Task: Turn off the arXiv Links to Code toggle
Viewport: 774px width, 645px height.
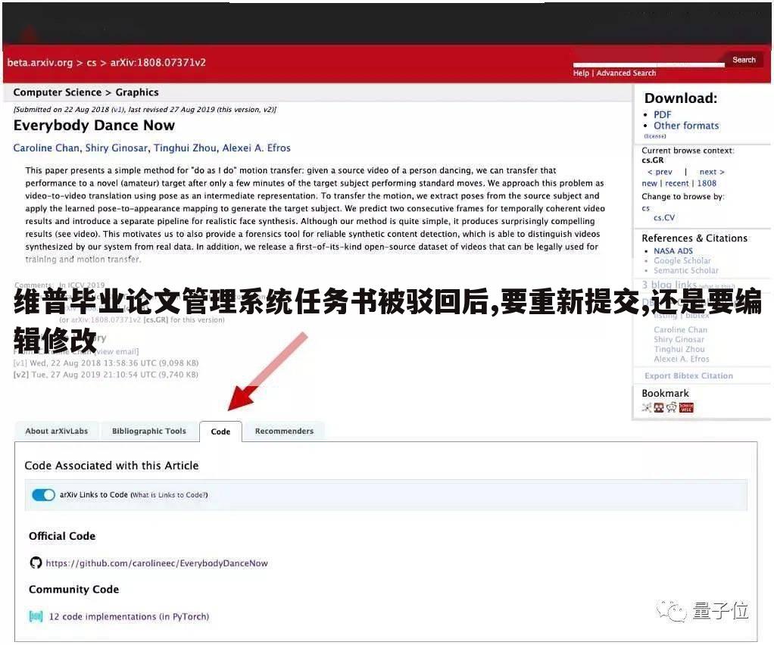Action: point(43,494)
